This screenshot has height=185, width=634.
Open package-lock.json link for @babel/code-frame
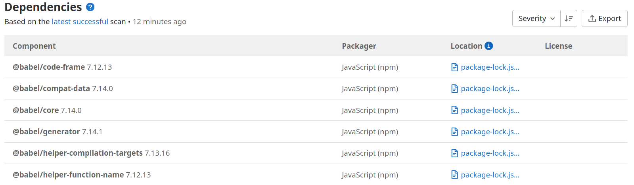click(x=490, y=67)
